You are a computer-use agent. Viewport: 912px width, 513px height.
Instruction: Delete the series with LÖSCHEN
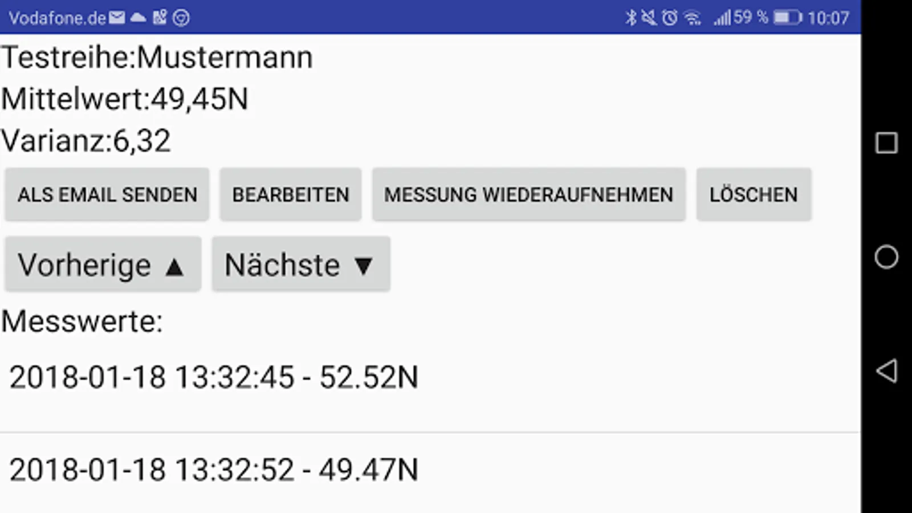tap(754, 194)
